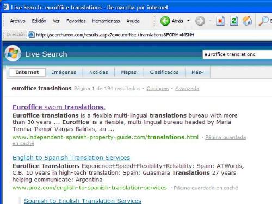Click the green proz.com URL text

coord(90,188)
